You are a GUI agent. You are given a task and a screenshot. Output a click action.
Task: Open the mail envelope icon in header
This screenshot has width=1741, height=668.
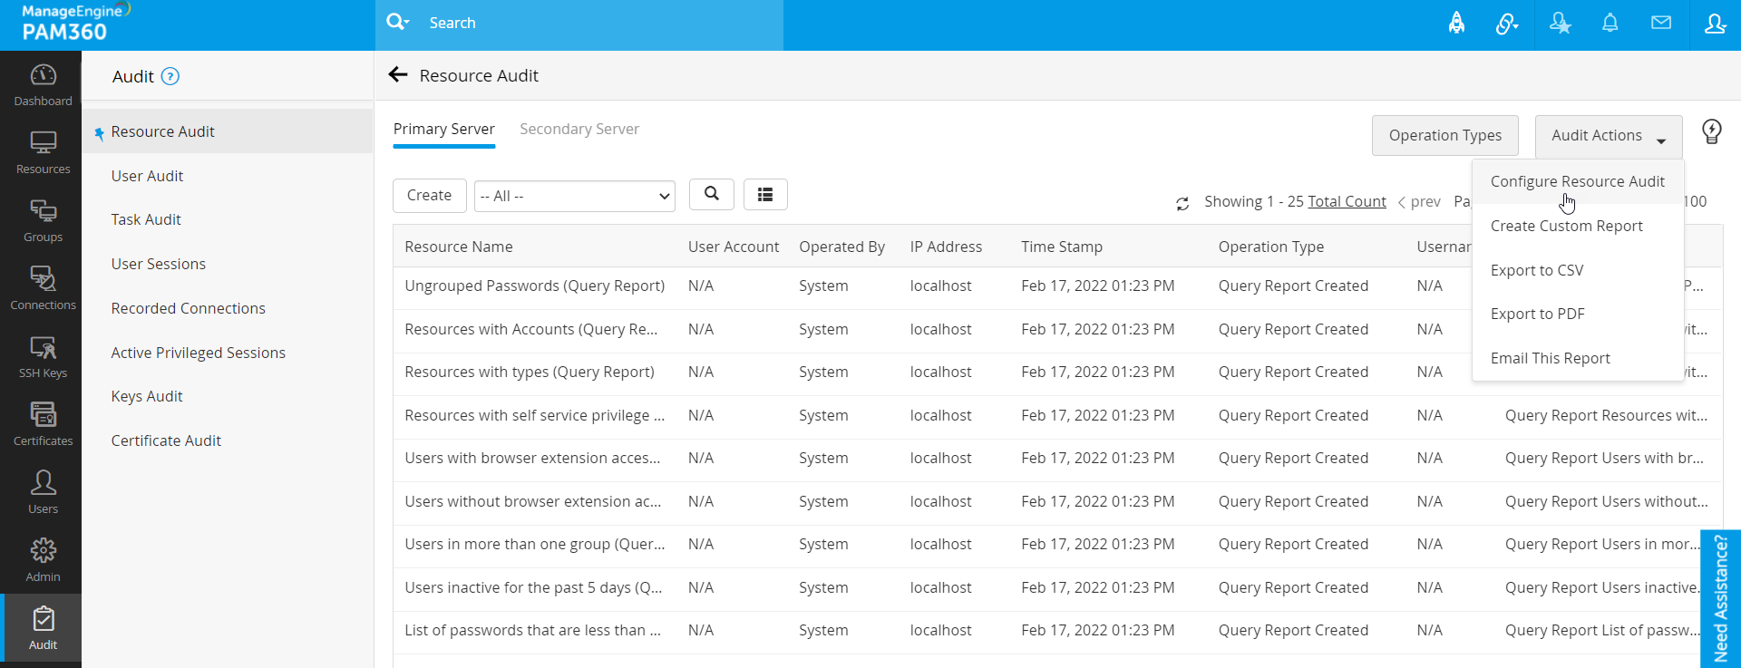pos(1660,24)
